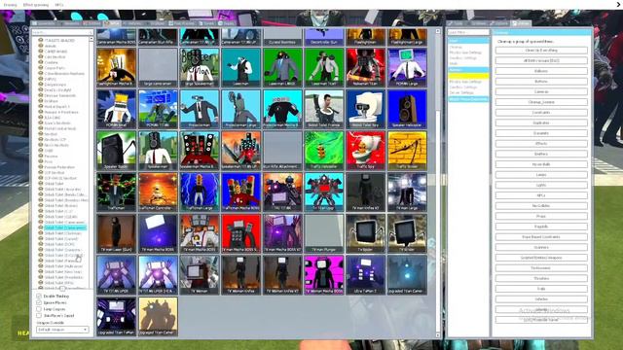Image resolution: width=623 pixels, height=350 pixels.
Task: Spawn the Speaker Spider NPC
Action: (x=116, y=150)
